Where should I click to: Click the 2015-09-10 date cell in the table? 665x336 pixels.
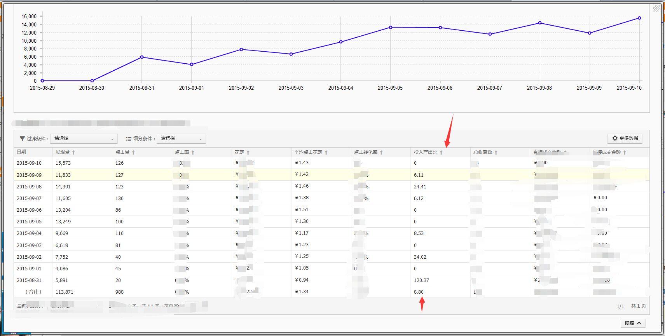(29, 163)
